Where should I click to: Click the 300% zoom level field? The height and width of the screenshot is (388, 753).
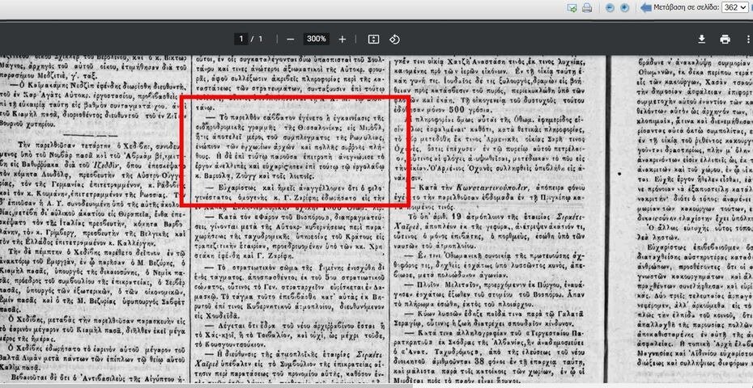(x=317, y=39)
